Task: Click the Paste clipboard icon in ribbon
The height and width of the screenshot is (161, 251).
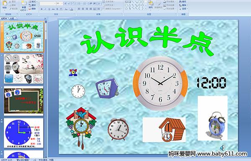Action: click(x=5, y=3)
